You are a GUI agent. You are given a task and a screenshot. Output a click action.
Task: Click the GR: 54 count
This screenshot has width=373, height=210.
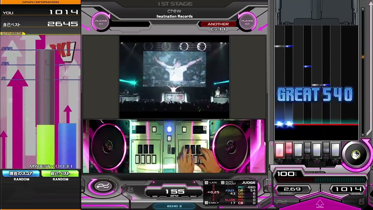(247, 190)
